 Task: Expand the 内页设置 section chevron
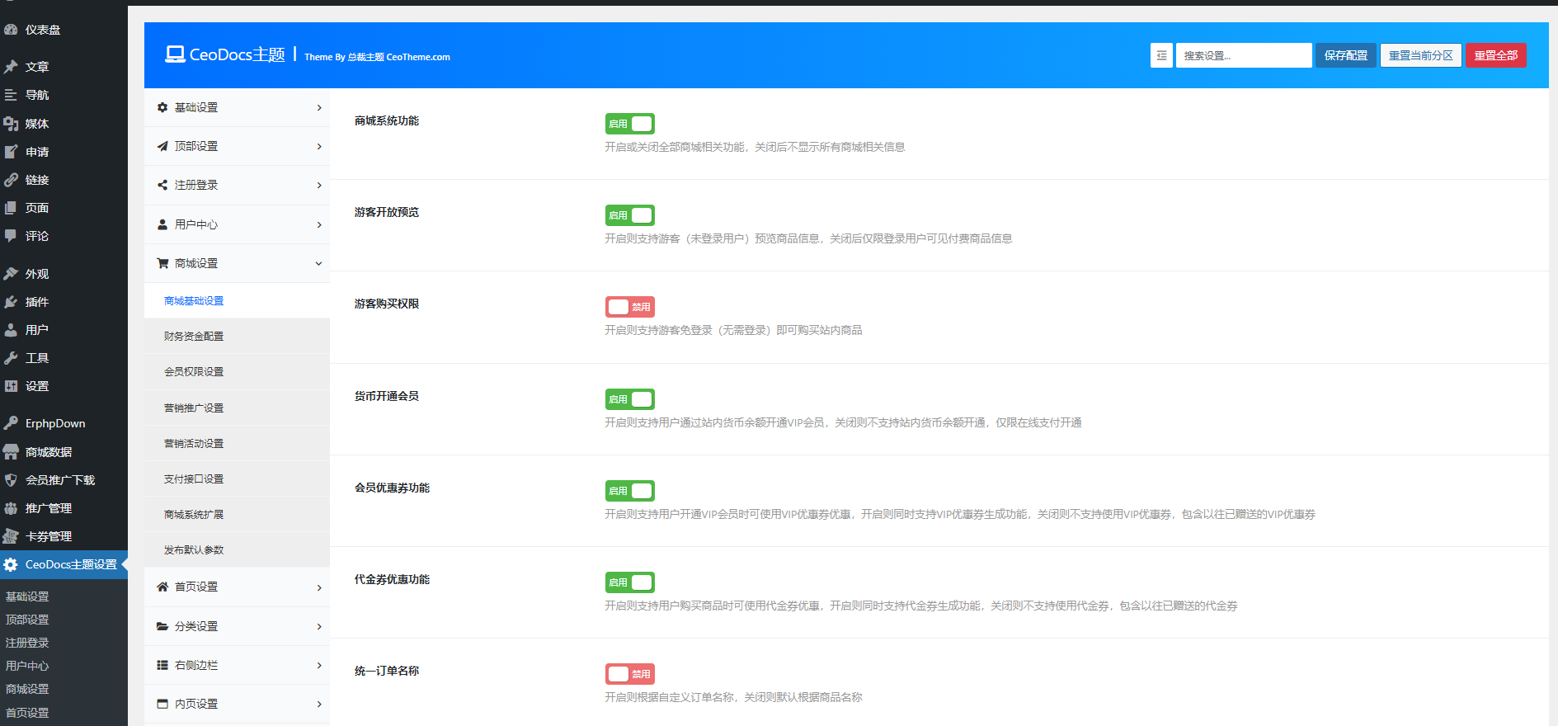click(x=319, y=704)
